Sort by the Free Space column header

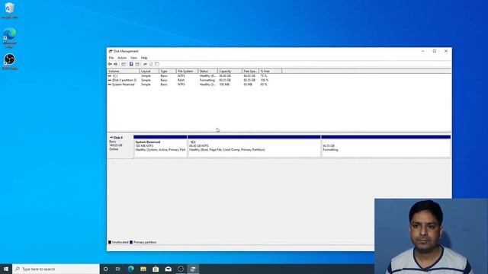[251, 71]
